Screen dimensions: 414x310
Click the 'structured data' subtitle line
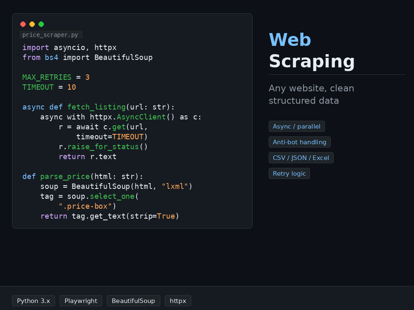pyautogui.click(x=303, y=101)
